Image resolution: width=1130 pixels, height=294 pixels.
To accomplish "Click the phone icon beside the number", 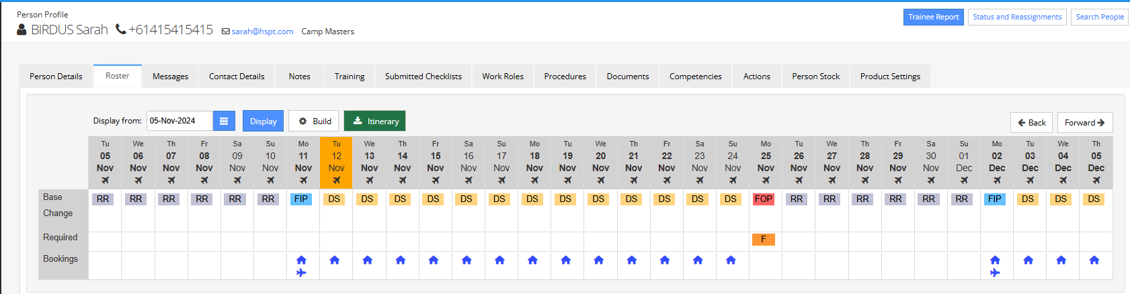I will click(121, 30).
